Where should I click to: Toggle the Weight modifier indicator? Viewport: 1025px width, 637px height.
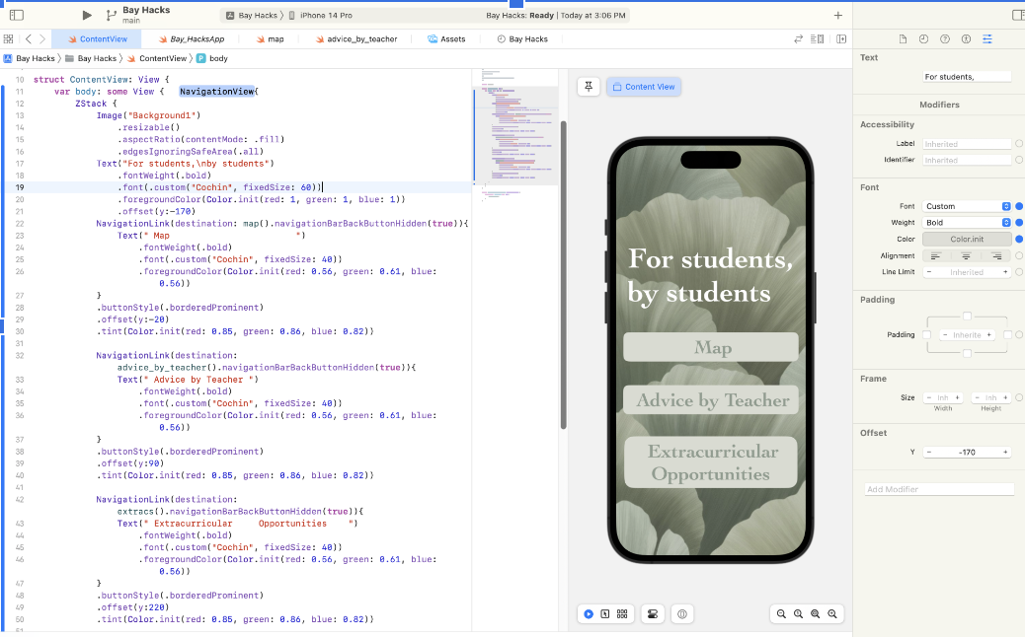[x=1018, y=223]
